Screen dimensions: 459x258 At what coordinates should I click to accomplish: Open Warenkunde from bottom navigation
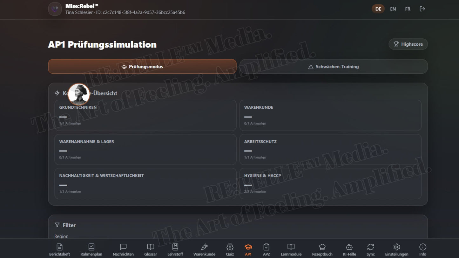tap(204, 250)
